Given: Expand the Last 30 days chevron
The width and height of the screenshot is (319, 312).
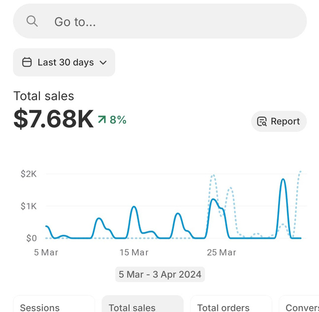Looking at the screenshot, I should coord(103,63).
